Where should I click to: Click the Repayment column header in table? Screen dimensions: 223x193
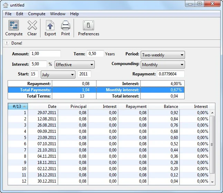[x=133, y=107]
